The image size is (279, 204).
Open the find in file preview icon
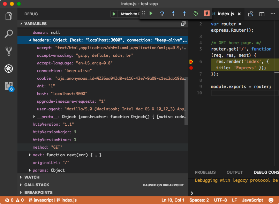pos(251,14)
